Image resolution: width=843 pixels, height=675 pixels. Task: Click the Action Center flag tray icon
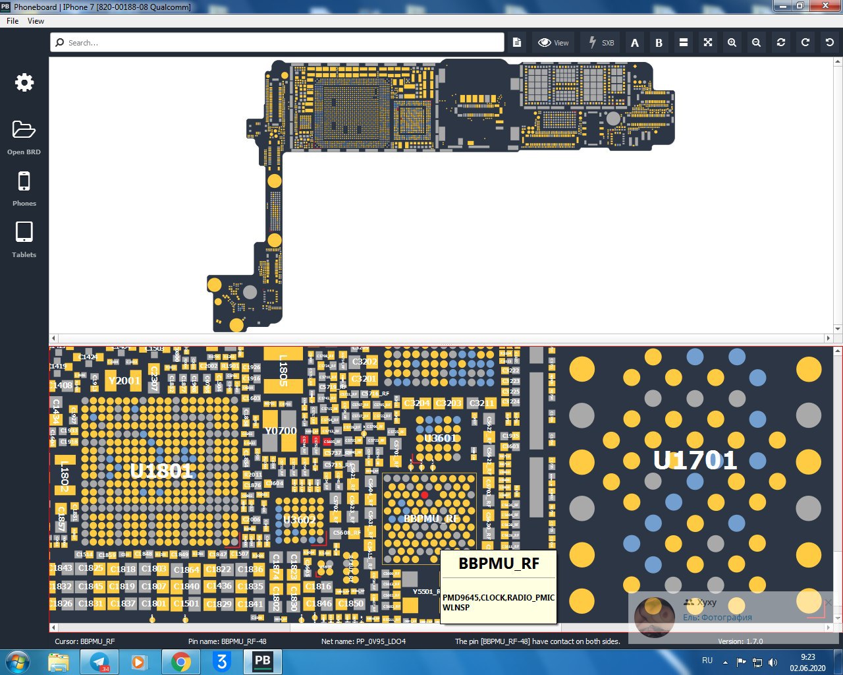(x=742, y=662)
